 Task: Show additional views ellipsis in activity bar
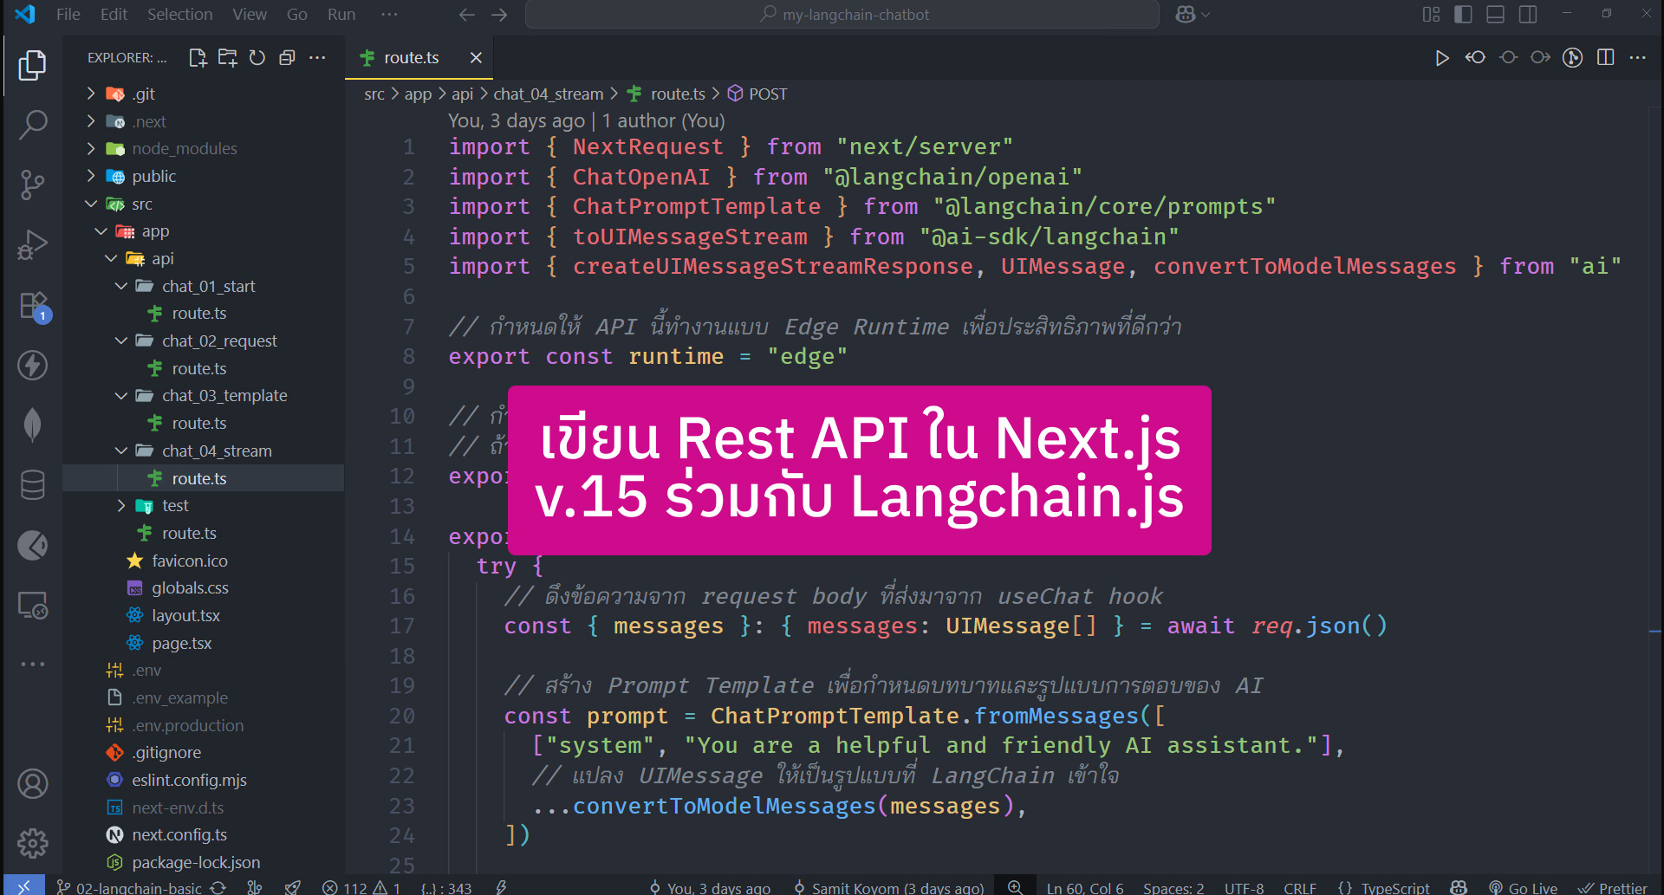[x=33, y=665]
